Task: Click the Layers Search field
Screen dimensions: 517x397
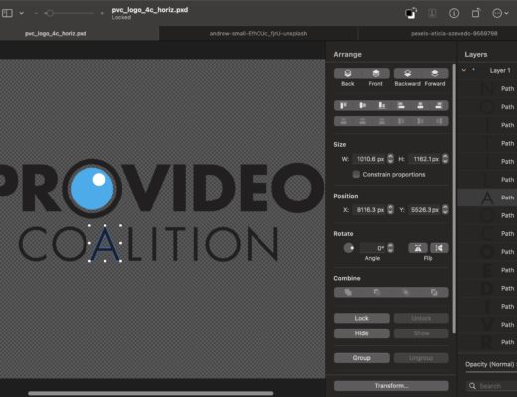Action: [492, 386]
